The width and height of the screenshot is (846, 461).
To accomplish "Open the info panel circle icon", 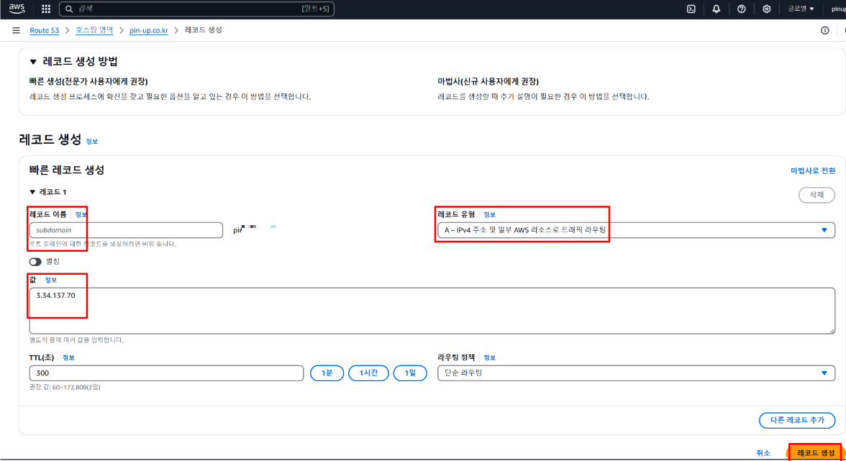I will coord(824,30).
